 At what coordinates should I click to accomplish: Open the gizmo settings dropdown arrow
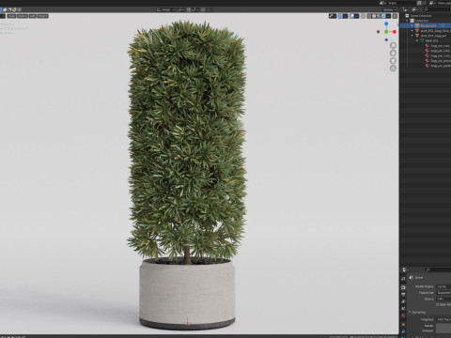(x=345, y=16)
